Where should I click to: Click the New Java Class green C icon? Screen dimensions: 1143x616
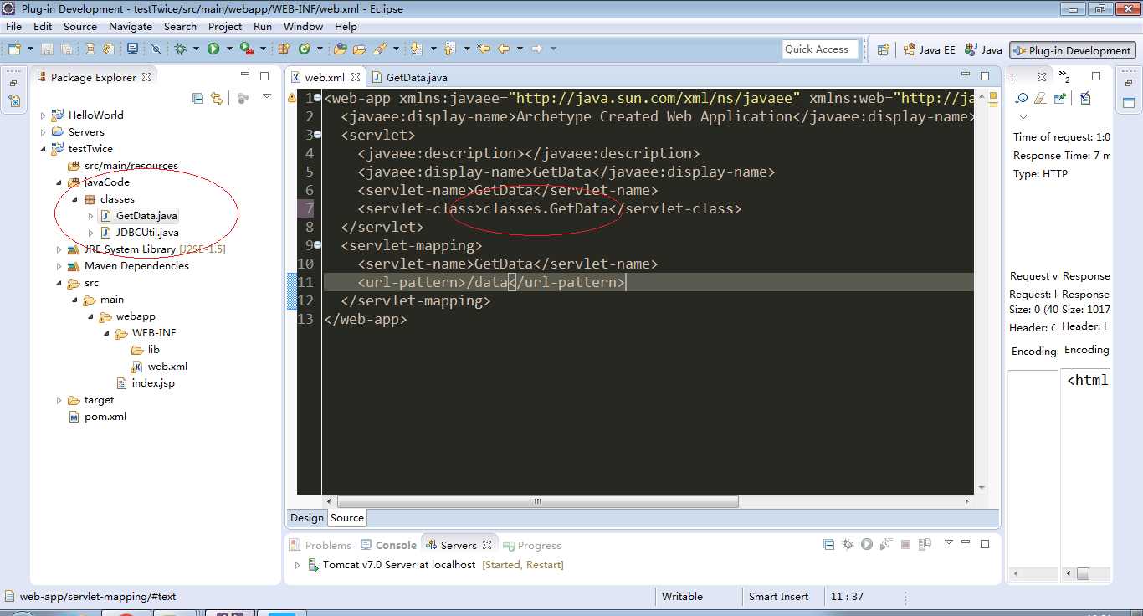point(304,49)
